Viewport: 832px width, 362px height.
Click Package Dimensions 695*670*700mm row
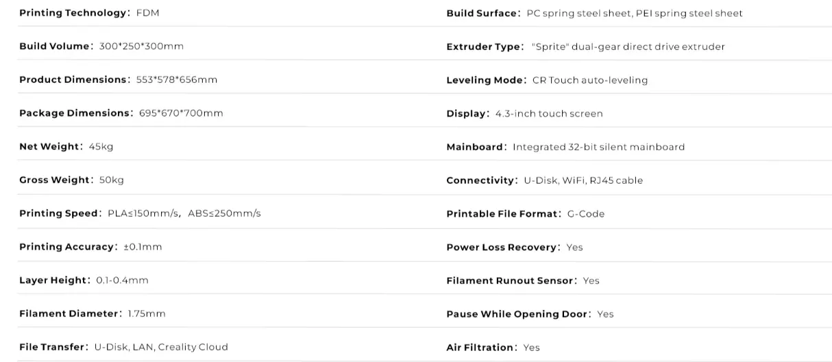click(x=121, y=113)
